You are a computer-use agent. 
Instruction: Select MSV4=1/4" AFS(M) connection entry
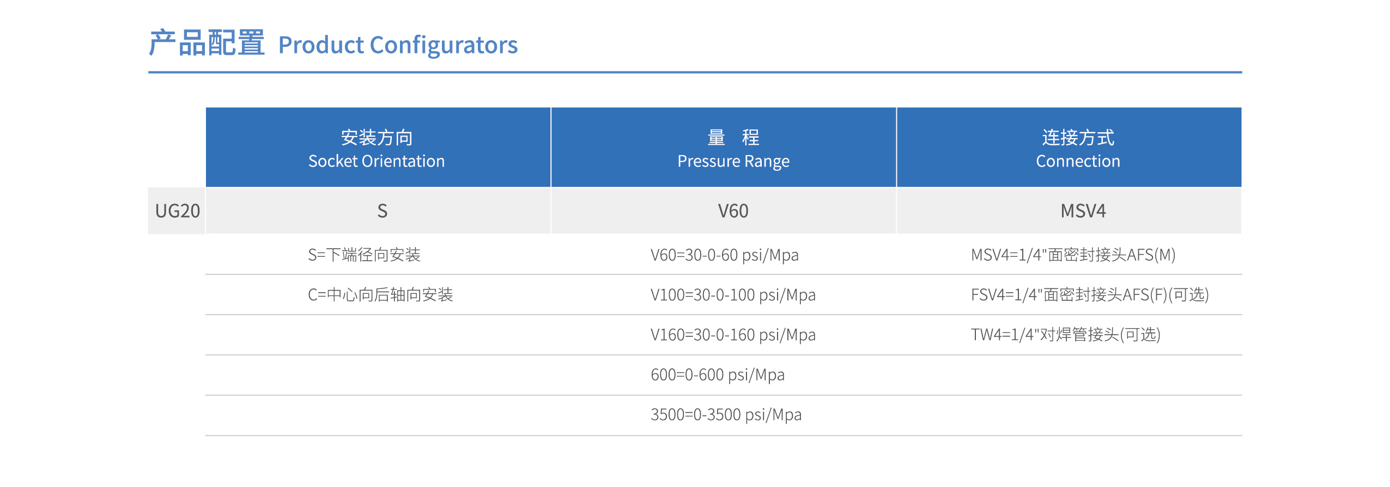point(1073,255)
